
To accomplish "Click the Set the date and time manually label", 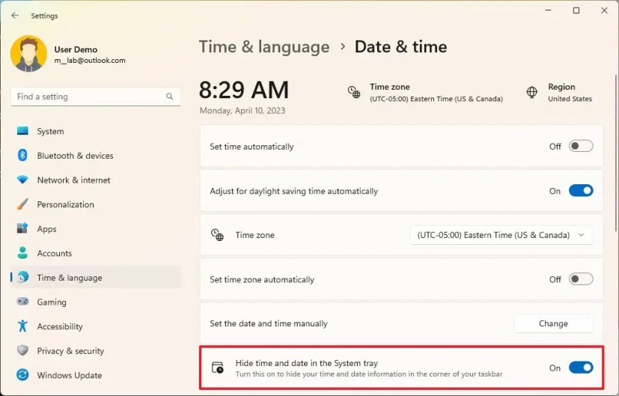I will tap(269, 323).
